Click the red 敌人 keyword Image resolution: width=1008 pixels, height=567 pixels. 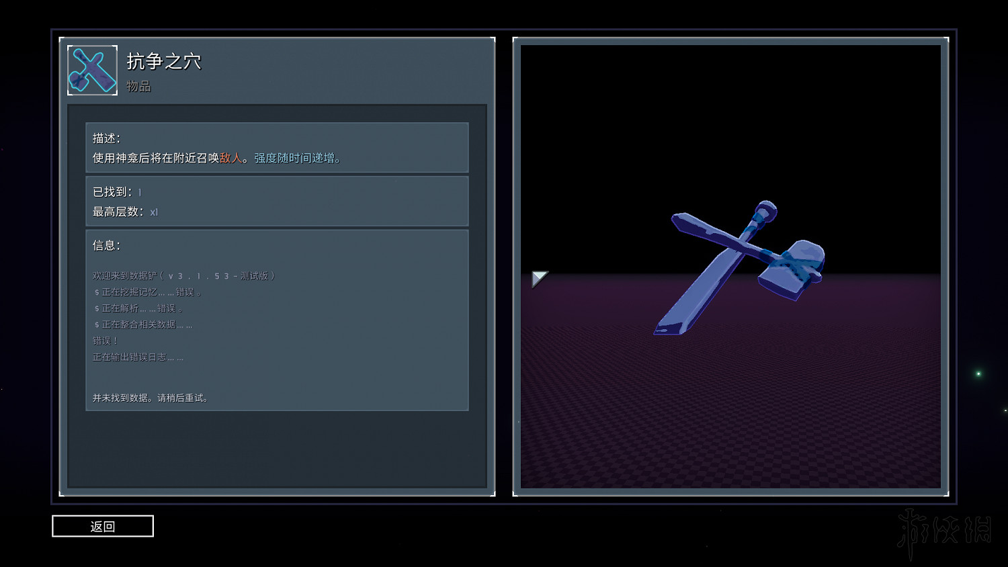click(230, 158)
